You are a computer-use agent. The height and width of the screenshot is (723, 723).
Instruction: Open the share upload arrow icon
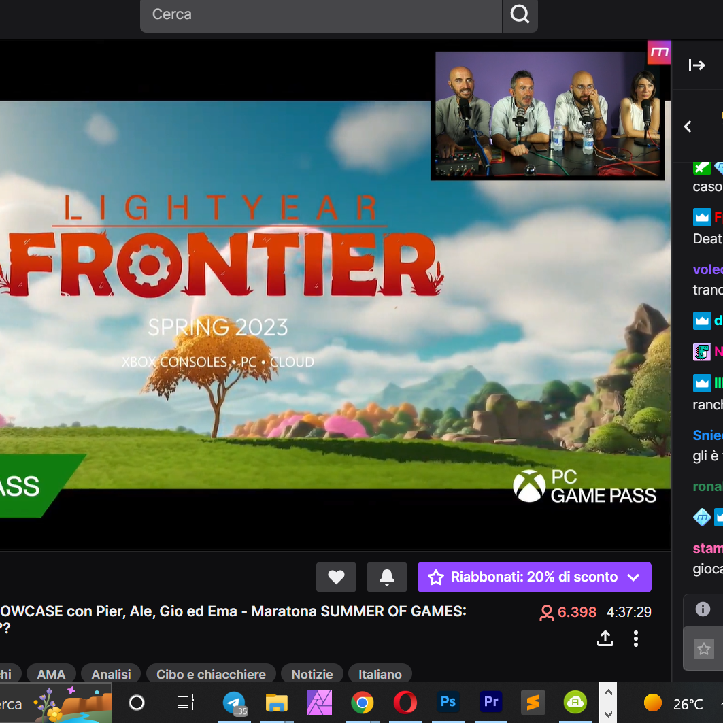tap(605, 639)
